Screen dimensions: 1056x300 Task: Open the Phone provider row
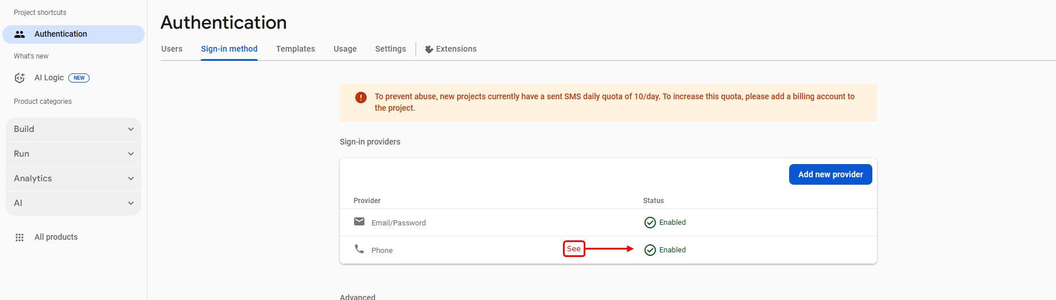pyautogui.click(x=382, y=250)
